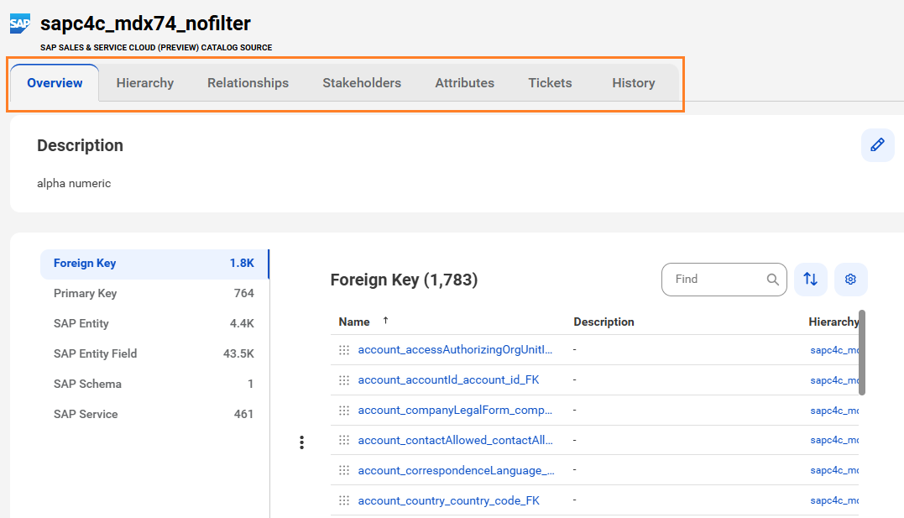Select Primary Key asset type
Screen dimensions: 904x518
coord(154,294)
